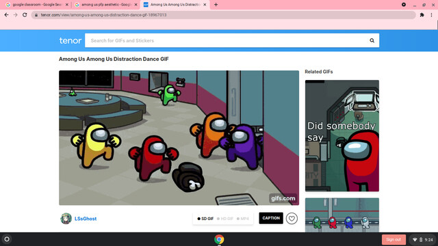Click the 'Among Us Among Us Distraction Dance GIF' title
Screen dimensions: 438x246
click(x=114, y=59)
